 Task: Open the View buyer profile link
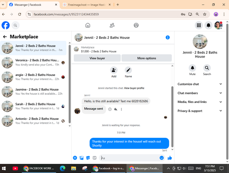point(134,88)
